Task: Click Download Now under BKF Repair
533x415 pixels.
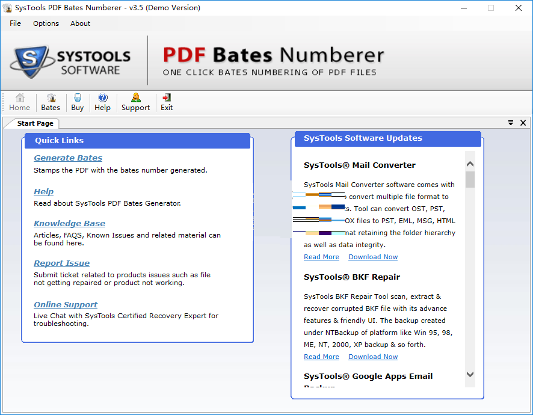Action: [373, 357]
